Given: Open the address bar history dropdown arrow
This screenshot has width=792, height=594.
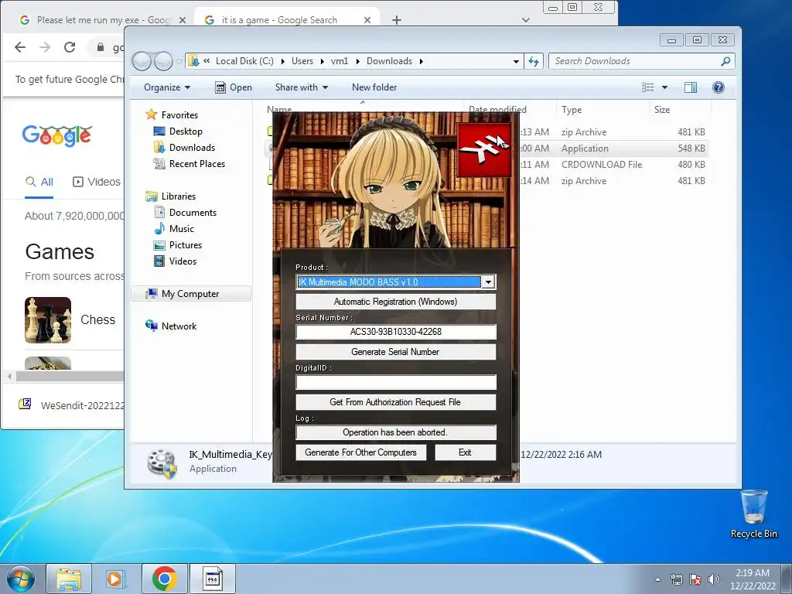Looking at the screenshot, I should [x=516, y=61].
